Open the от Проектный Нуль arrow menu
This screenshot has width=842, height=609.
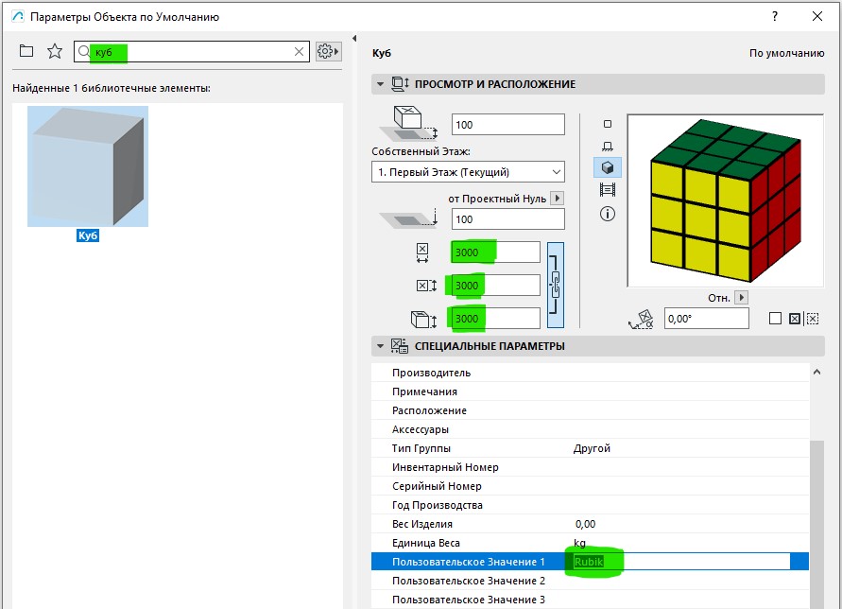pos(557,199)
